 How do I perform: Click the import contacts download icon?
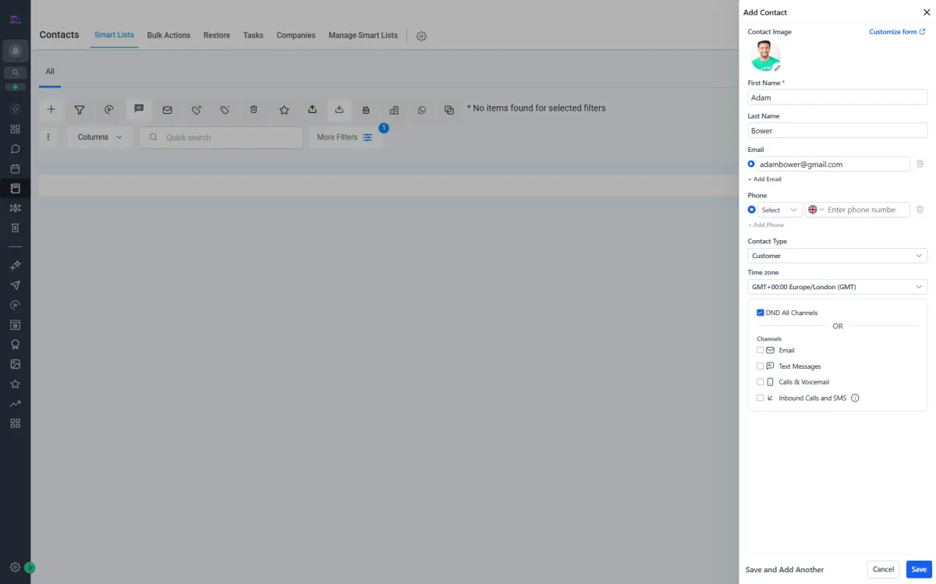click(x=339, y=110)
